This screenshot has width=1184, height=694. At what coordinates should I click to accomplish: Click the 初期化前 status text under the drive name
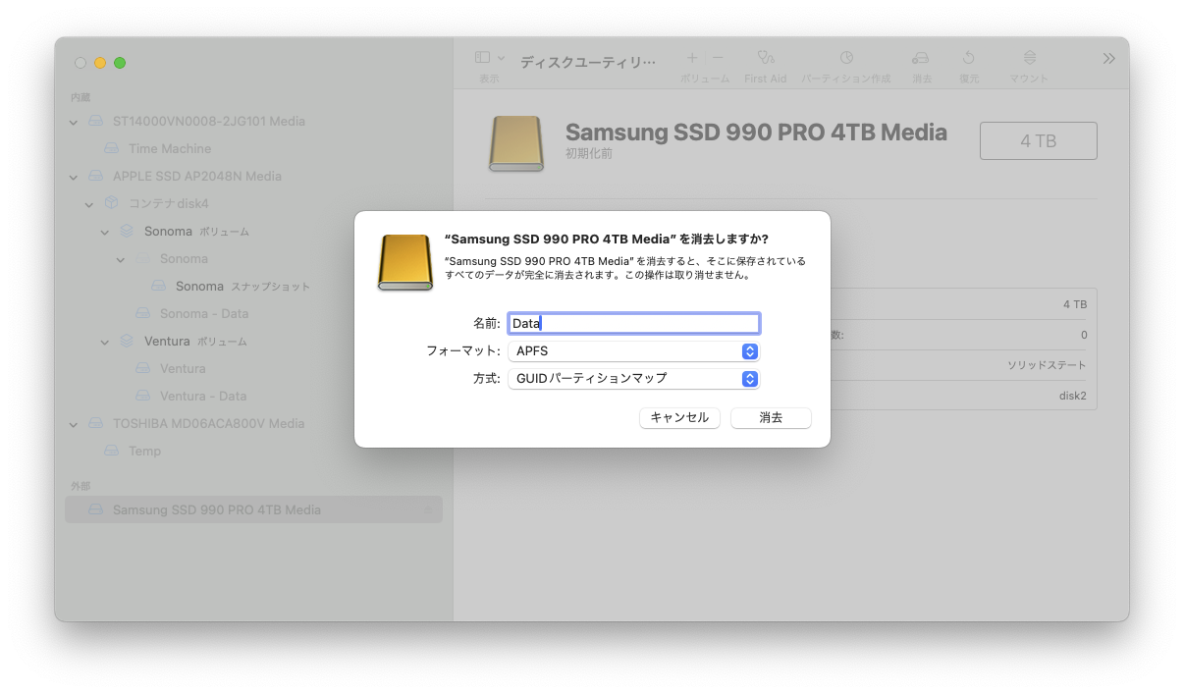[589, 153]
